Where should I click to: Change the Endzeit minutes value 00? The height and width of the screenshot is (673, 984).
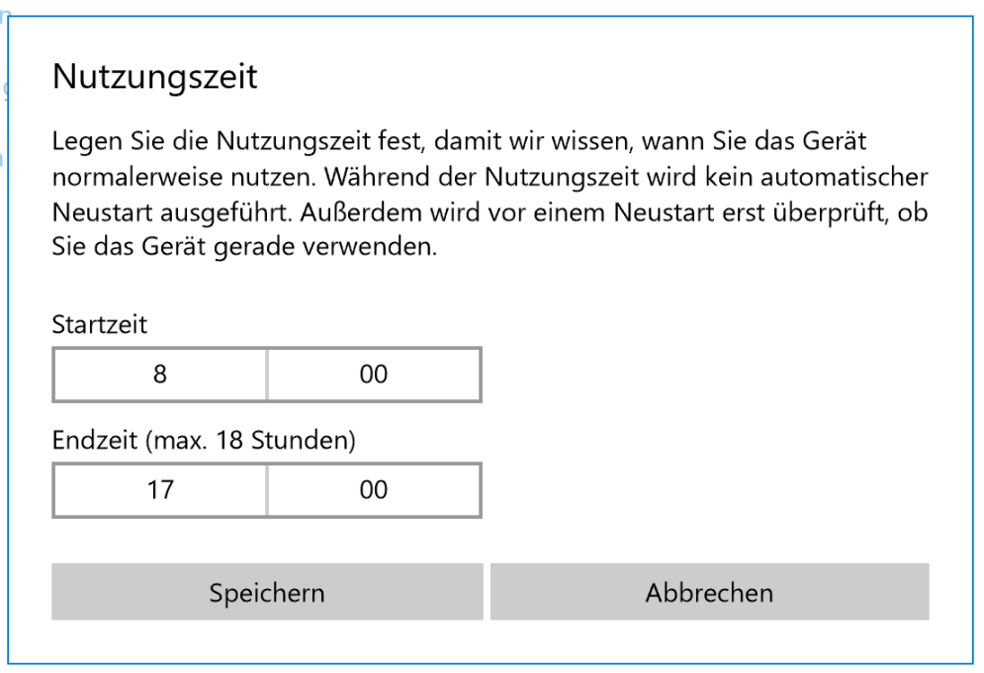(x=374, y=489)
